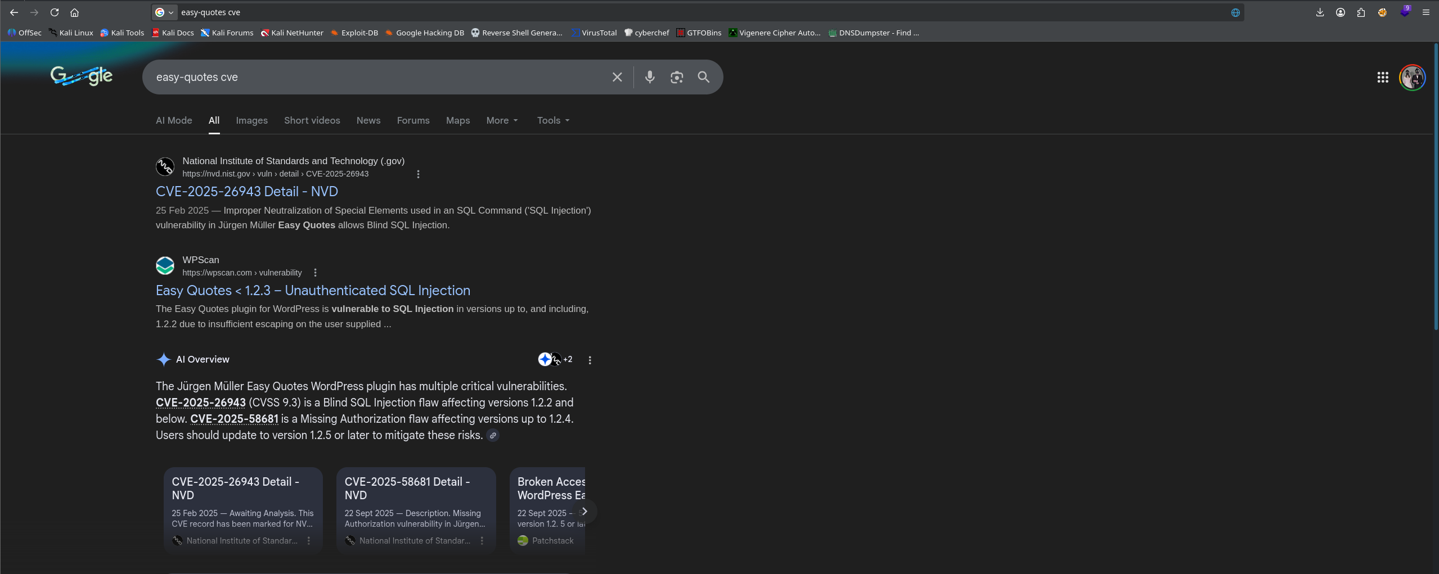Open the Google apps grid launcher
The height and width of the screenshot is (574, 1439).
pos(1383,77)
